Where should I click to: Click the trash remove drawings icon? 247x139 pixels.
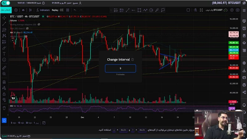4,108
